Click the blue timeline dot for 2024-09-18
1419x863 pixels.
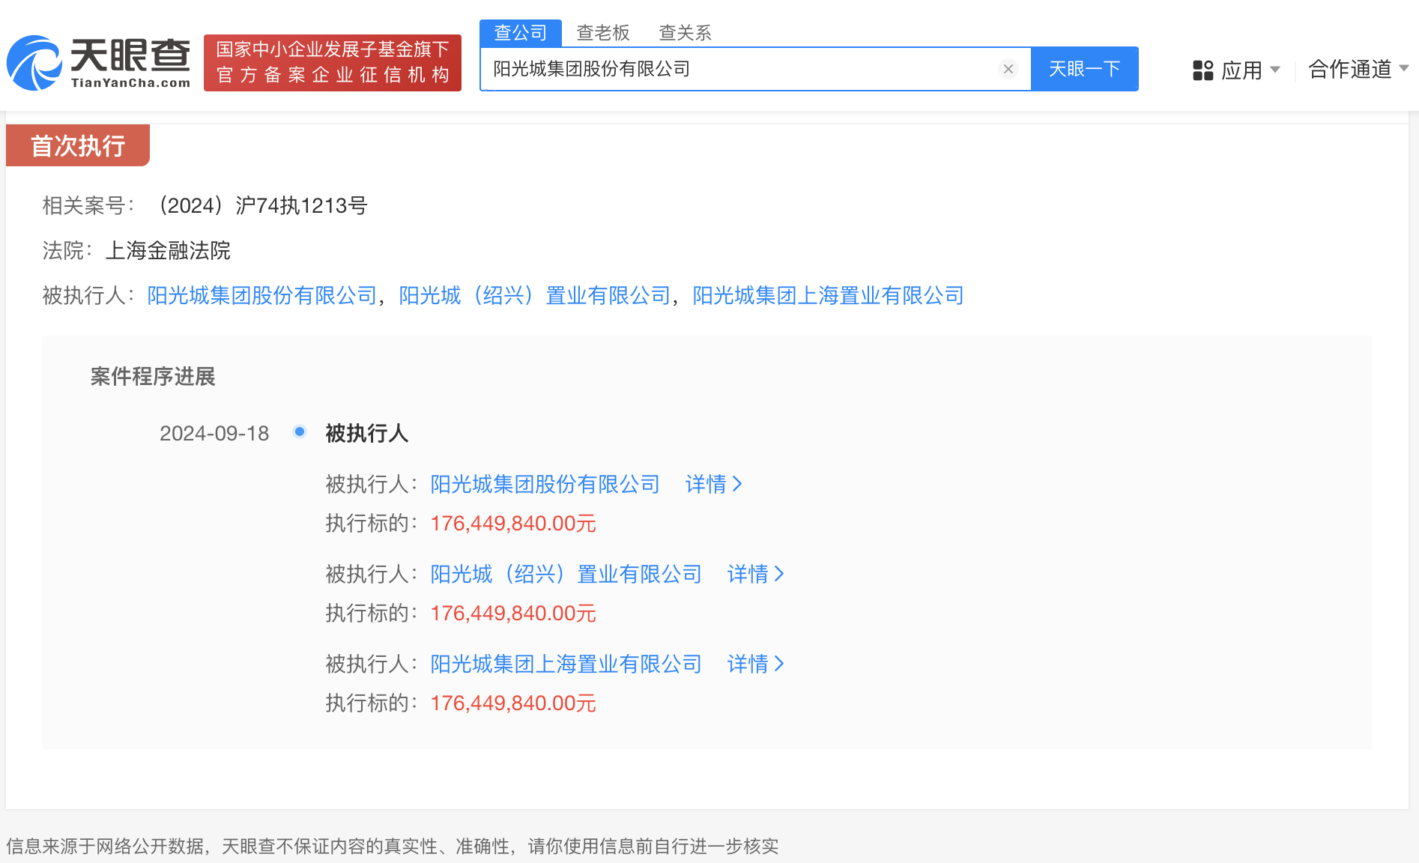300,431
